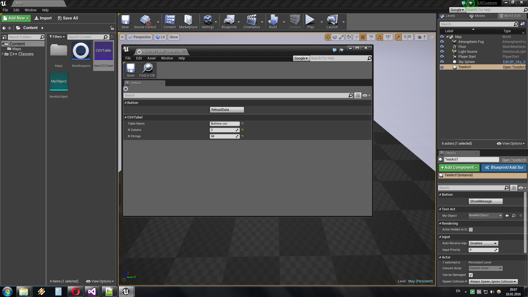Select the scale gizmo tool in viewport
This screenshot has width=528, height=297.
pos(341,37)
